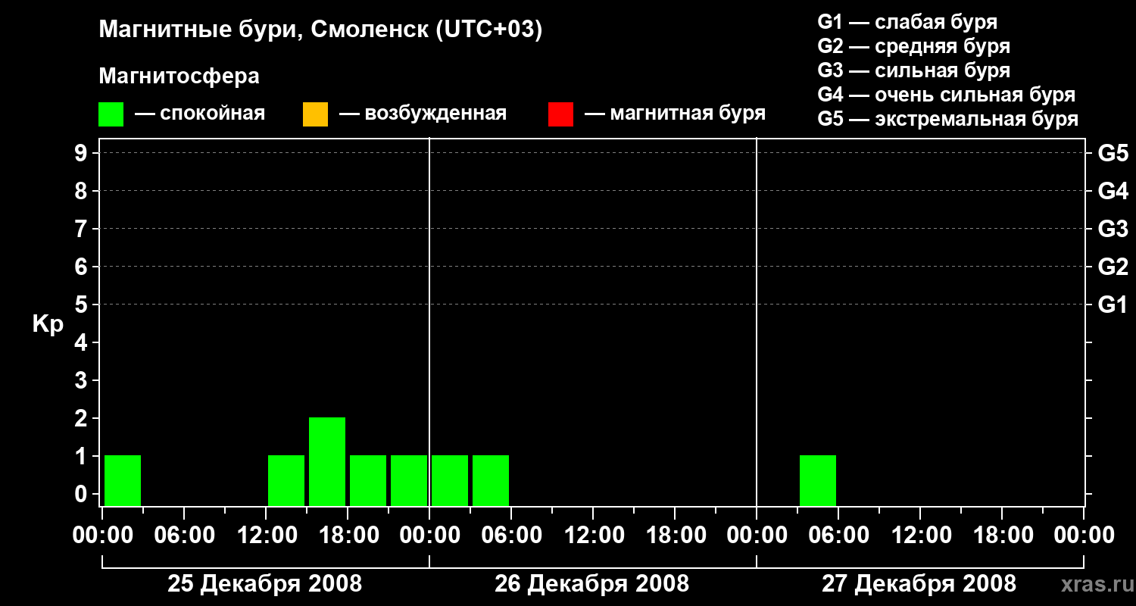Click the bar at 03:00–06:00 on 26 December
1136x606 pixels.
pos(491,480)
